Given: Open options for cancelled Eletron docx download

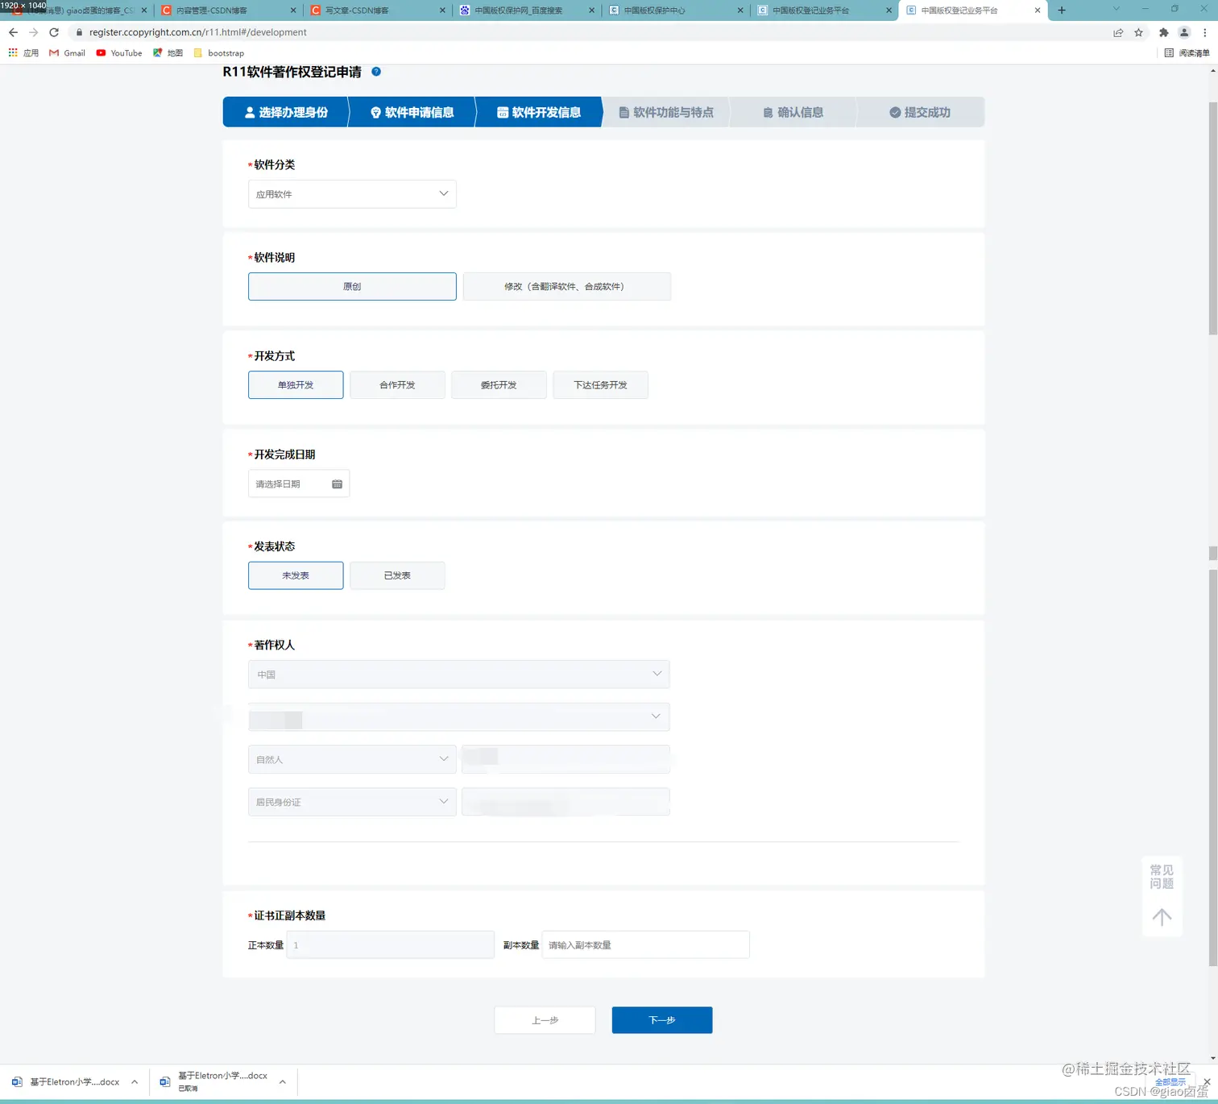Looking at the screenshot, I should point(283,1082).
